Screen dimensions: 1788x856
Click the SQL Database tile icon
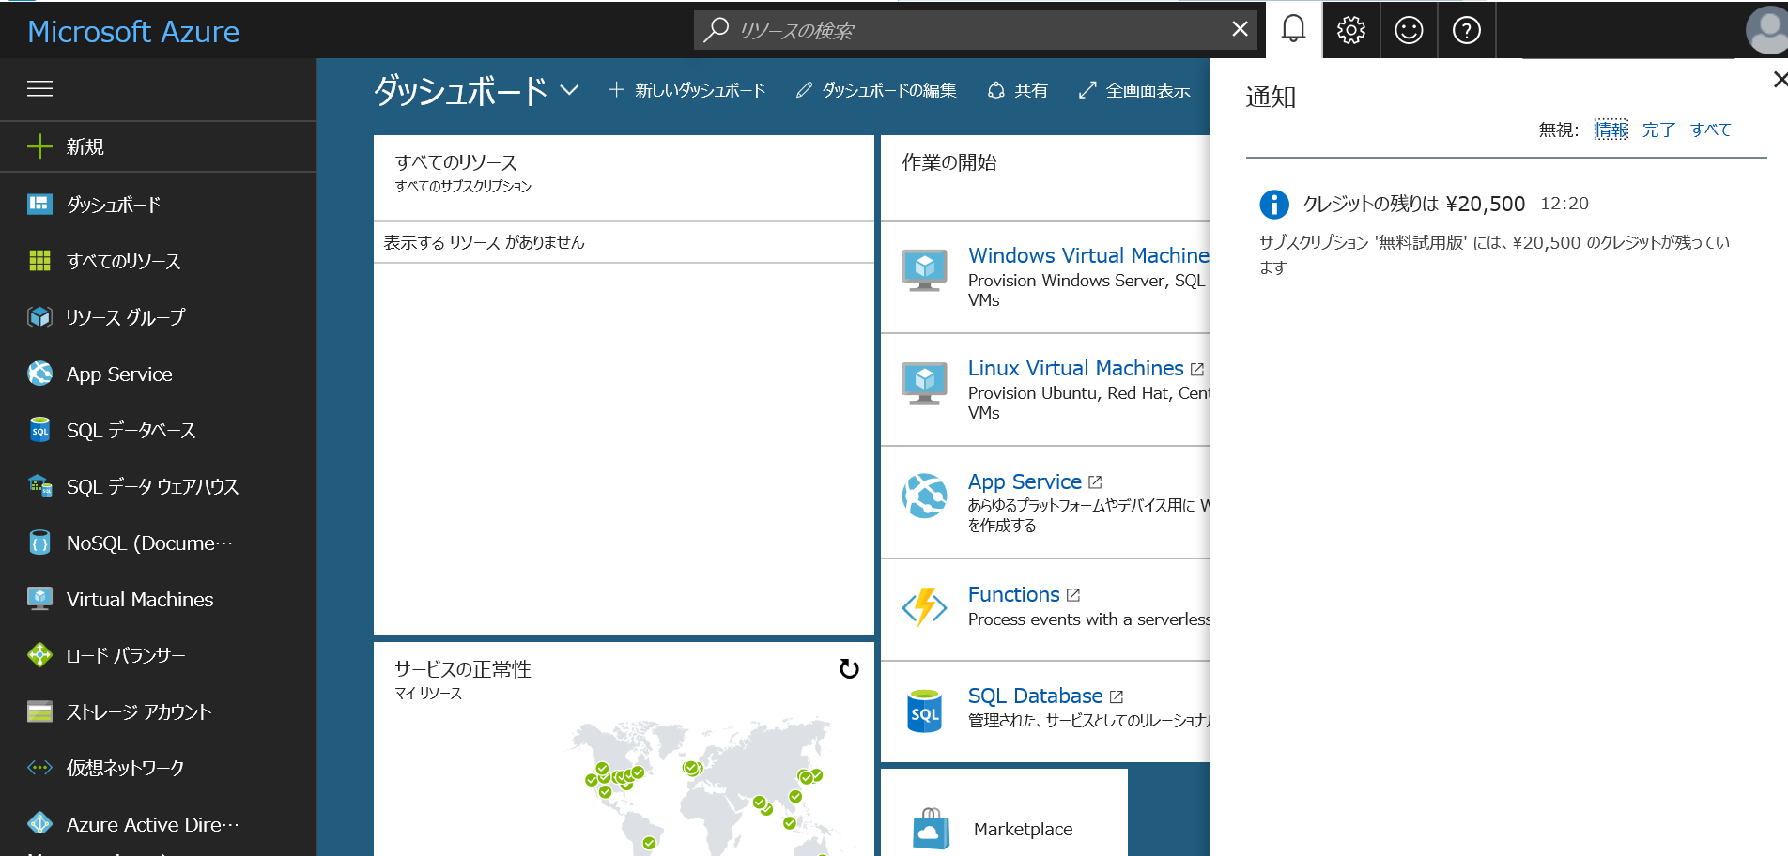click(x=924, y=711)
